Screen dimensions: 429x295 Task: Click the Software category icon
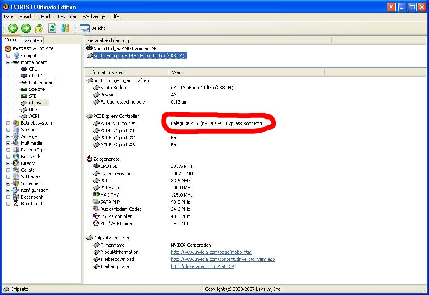16,177
